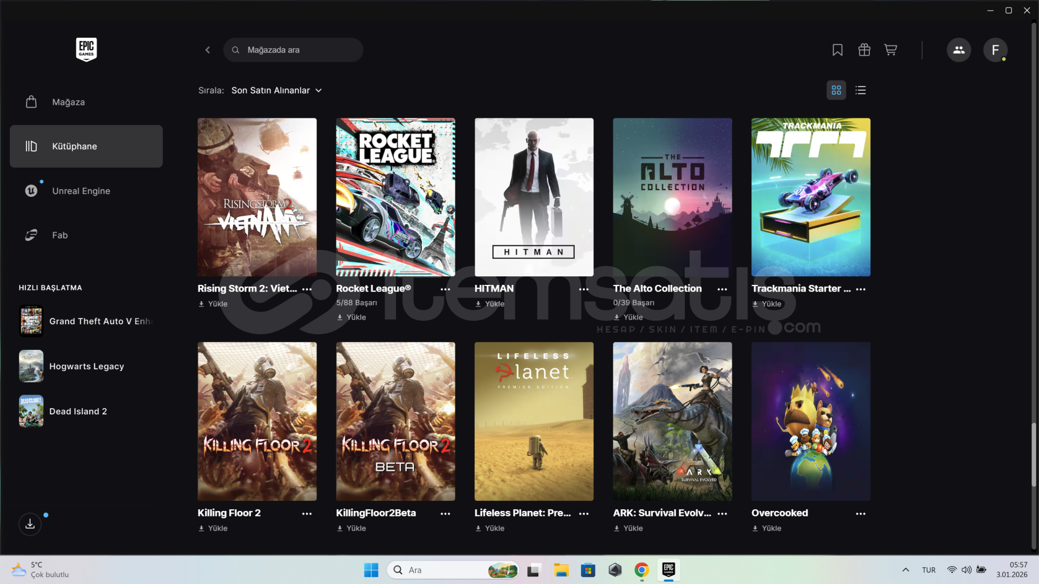Open the downloads icon at bottom left
Screen dimensions: 1039x584
(x=30, y=524)
